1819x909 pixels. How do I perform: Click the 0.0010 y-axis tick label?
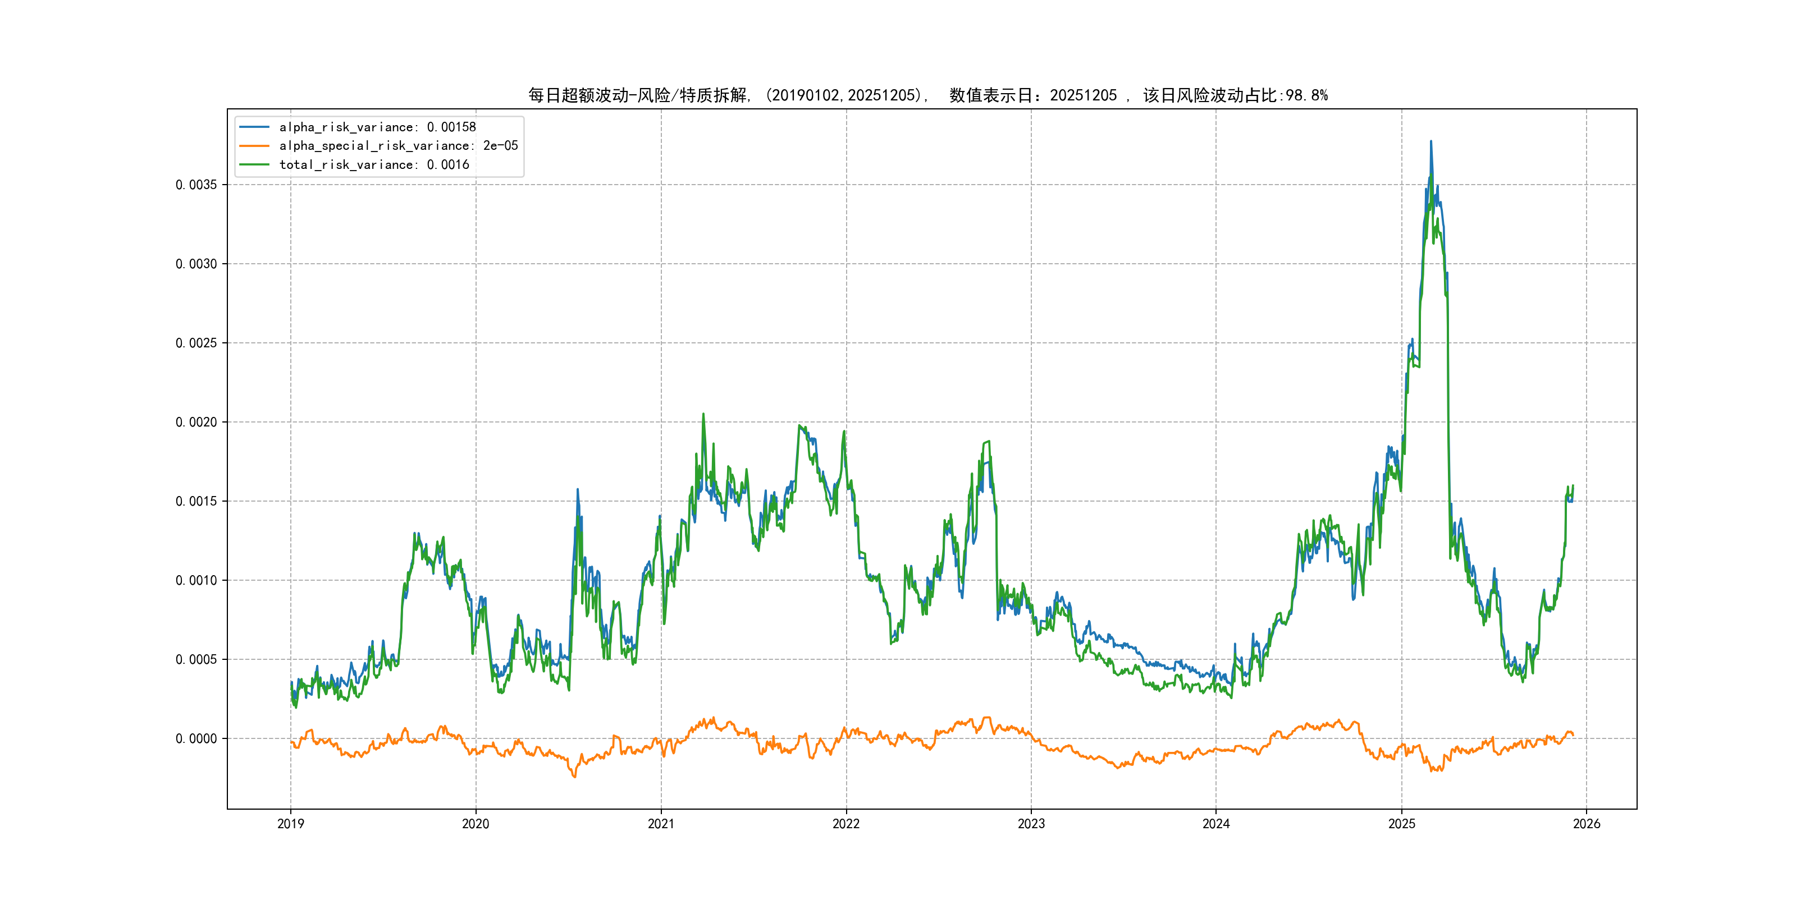click(196, 580)
